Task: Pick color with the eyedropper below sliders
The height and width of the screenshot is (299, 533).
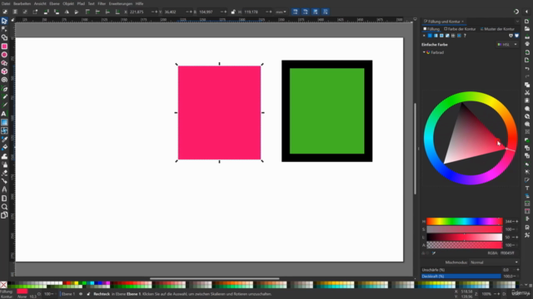Action: [x=434, y=252]
